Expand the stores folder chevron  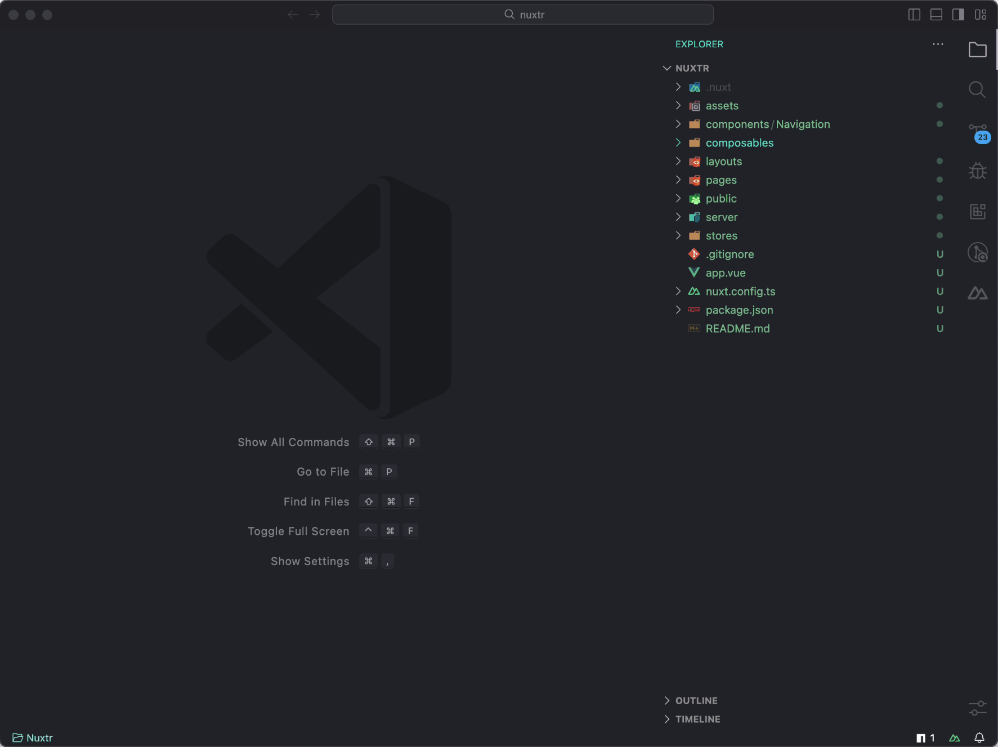678,235
